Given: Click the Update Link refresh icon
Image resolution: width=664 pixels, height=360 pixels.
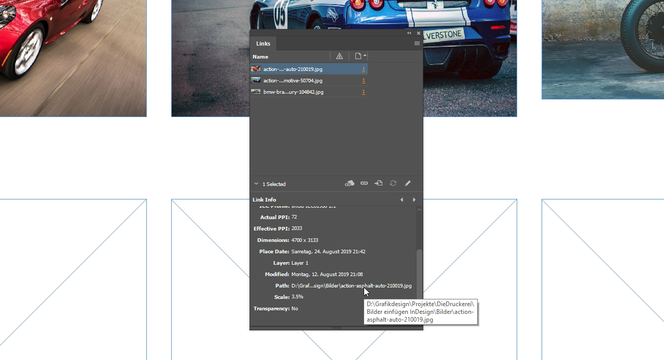Looking at the screenshot, I should (x=393, y=183).
